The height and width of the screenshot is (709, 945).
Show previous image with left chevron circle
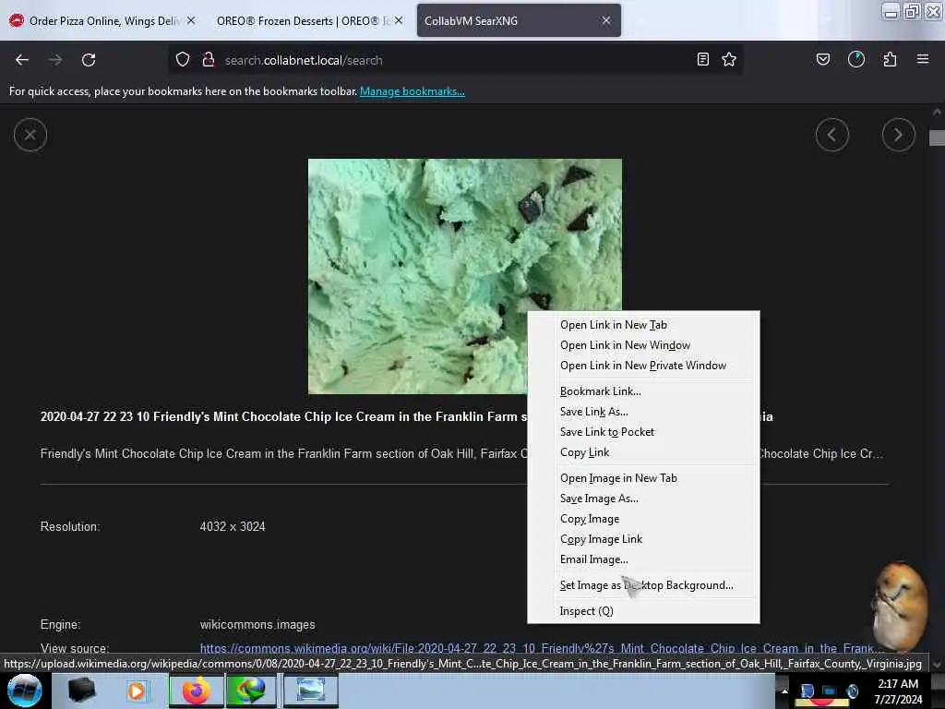point(831,135)
